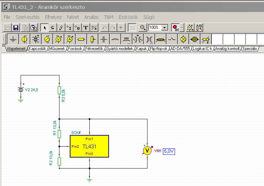Switch to the Gyártói modellek tab
Viewport: 264px width, 186px height.
tap(120, 49)
